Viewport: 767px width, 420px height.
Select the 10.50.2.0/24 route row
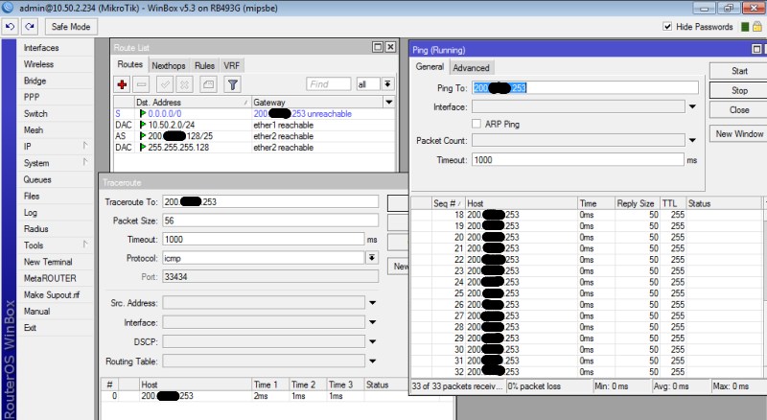(254, 125)
